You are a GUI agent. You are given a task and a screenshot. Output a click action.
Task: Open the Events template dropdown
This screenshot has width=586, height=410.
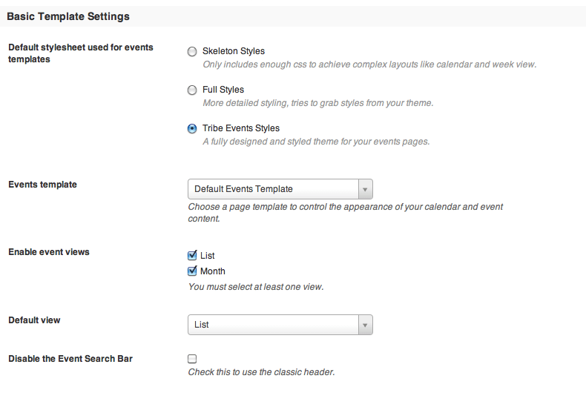(x=280, y=189)
